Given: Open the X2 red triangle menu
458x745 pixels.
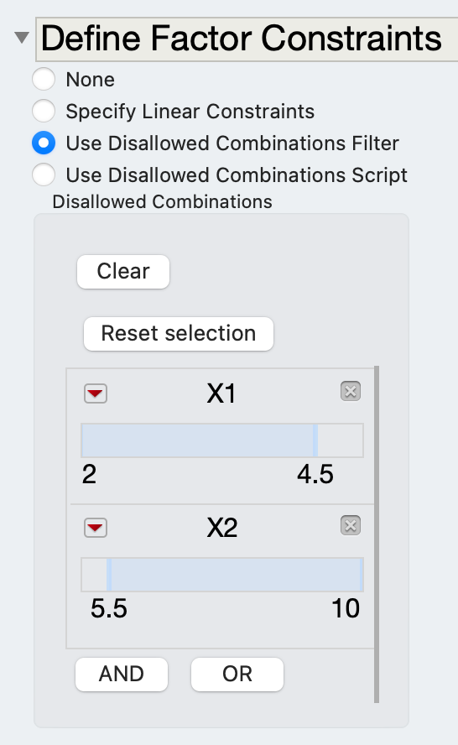Looking at the screenshot, I should 96,528.
